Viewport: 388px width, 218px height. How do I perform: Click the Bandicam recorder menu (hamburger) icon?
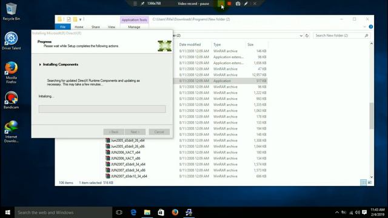[135, 4]
